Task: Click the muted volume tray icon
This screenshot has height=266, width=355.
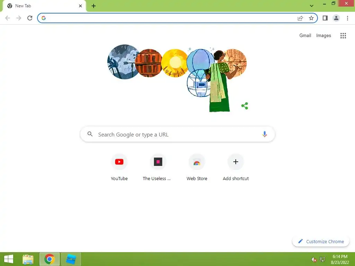Action: [314, 259]
